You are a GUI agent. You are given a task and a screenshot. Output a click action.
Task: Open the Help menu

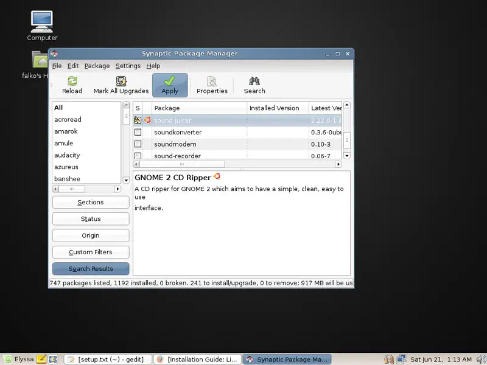[x=153, y=66]
